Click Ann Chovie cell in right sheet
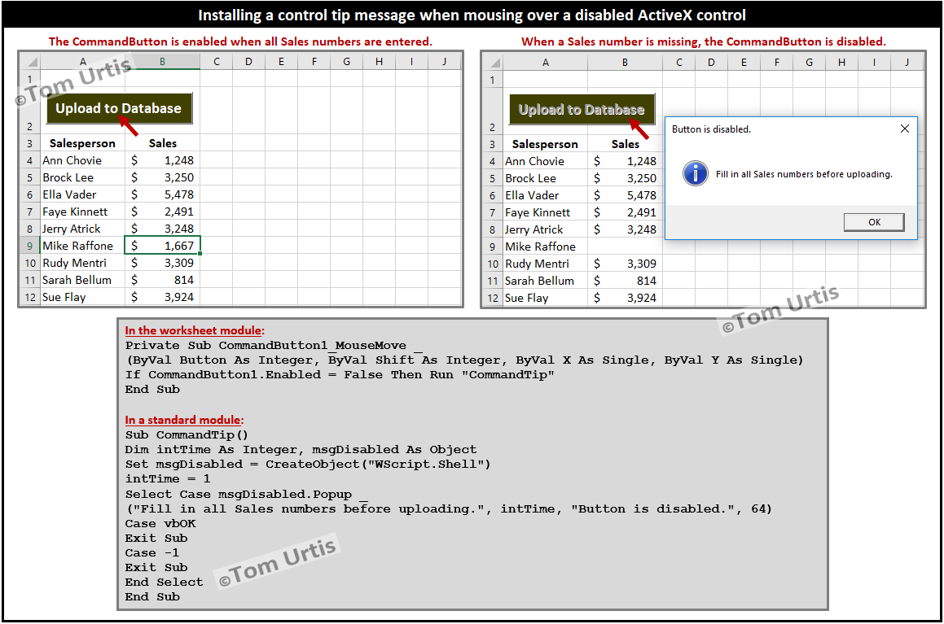 [x=546, y=161]
